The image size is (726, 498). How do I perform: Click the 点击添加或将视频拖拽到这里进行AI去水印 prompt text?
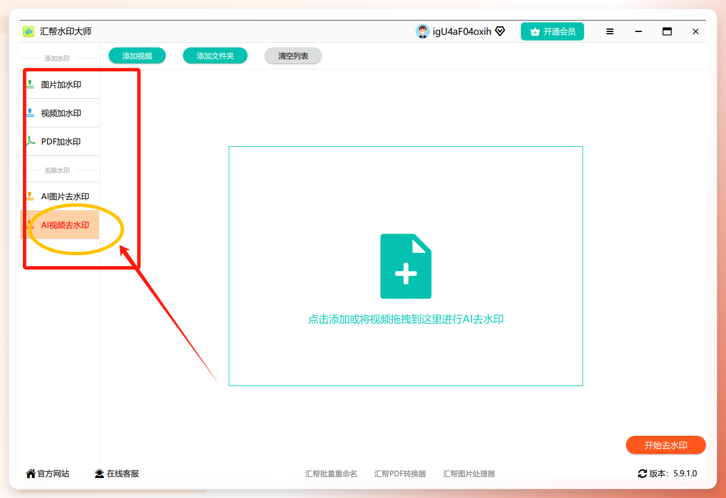click(x=406, y=319)
